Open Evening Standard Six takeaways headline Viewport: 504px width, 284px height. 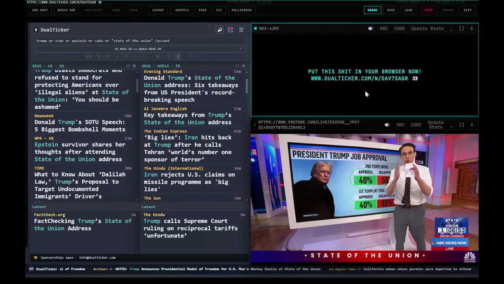(x=191, y=89)
